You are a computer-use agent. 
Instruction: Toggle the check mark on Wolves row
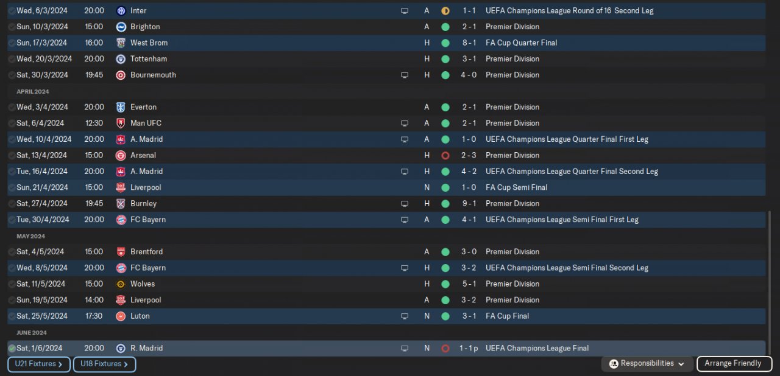12,284
